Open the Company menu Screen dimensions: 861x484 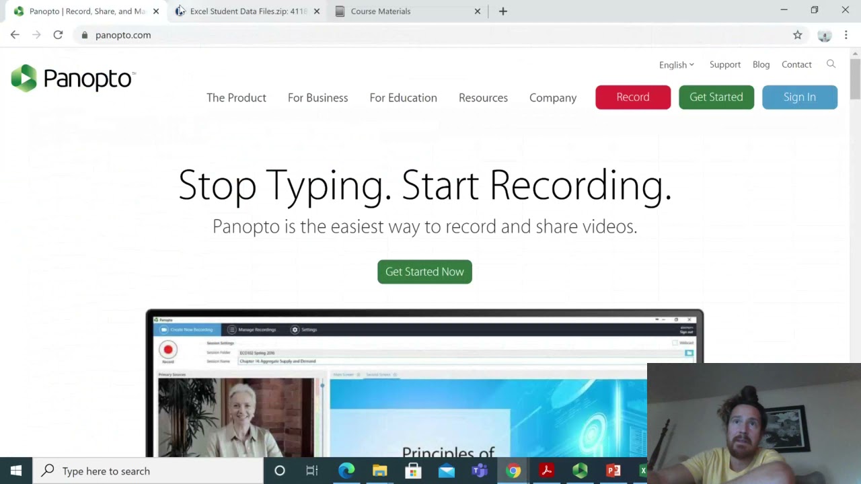(x=553, y=97)
